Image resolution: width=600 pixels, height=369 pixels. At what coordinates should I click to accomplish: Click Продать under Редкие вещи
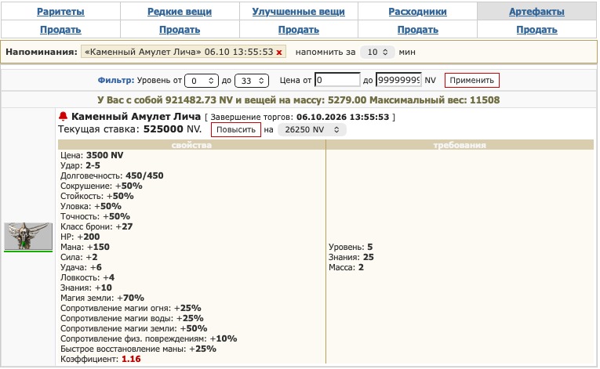coord(180,30)
